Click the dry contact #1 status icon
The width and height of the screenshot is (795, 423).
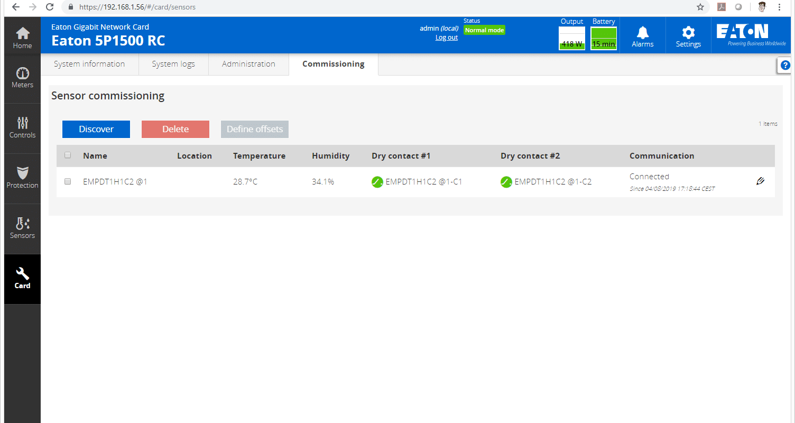click(377, 182)
